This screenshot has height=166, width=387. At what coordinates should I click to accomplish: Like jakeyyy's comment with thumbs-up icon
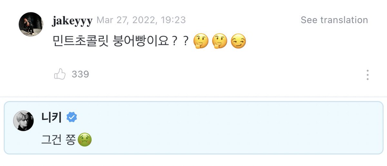(60, 75)
